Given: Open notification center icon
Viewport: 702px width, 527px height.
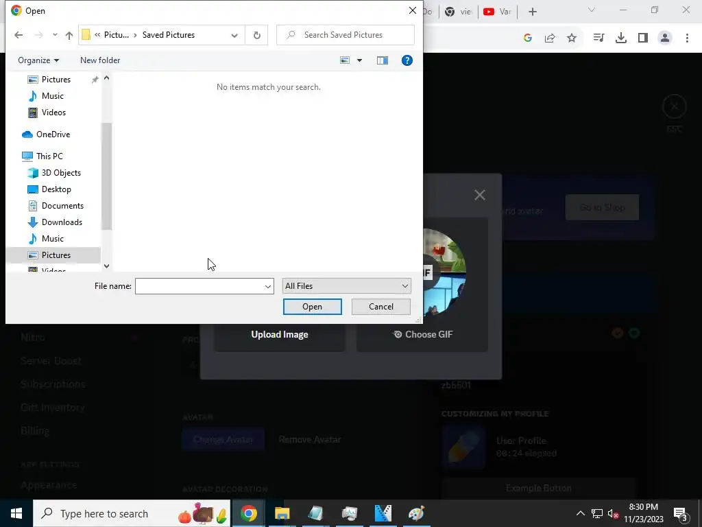Looking at the screenshot, I should [x=681, y=513].
